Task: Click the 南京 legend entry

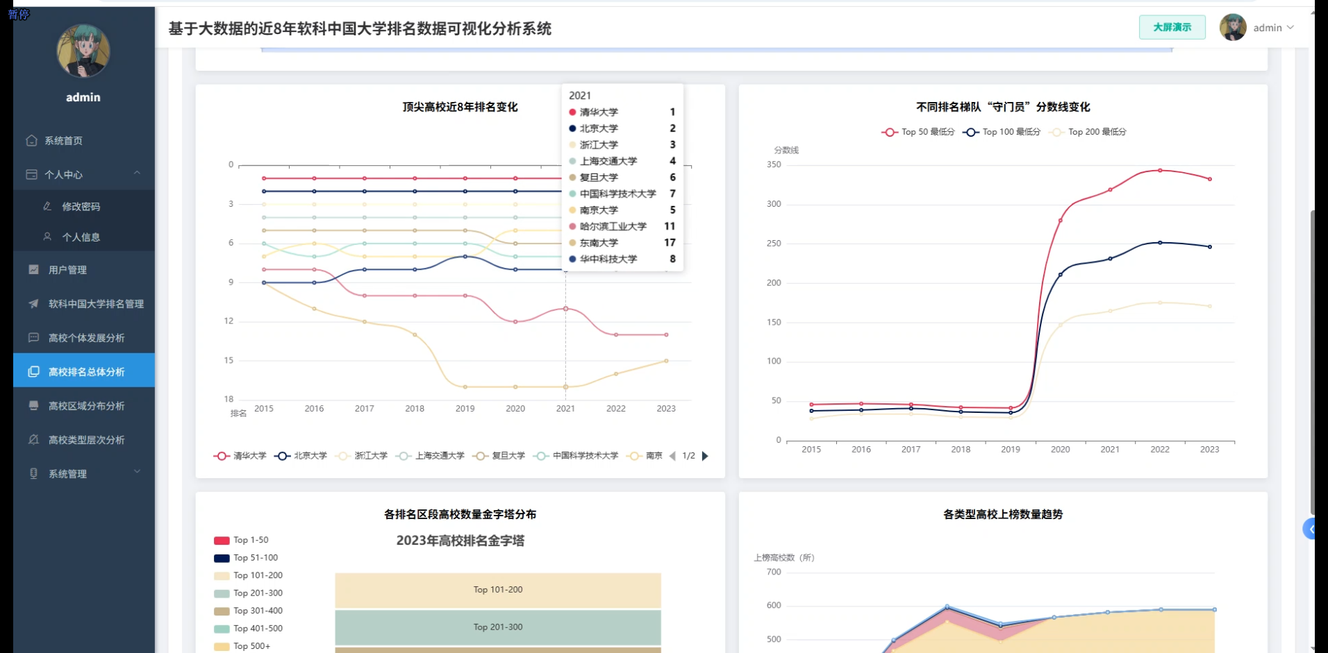Action: 645,456
